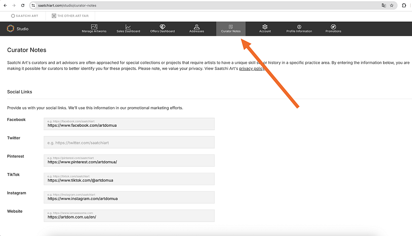Switch to the Saatchi Art site tab
The width and height of the screenshot is (412, 236).
(x=25, y=16)
